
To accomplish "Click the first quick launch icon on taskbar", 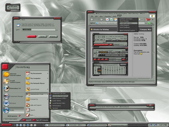I will coord(17,125).
